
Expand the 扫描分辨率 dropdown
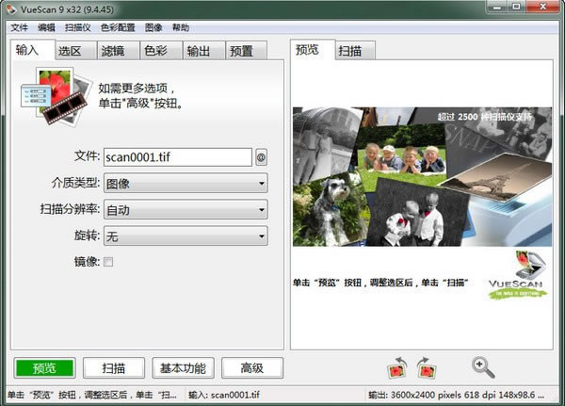pos(185,210)
